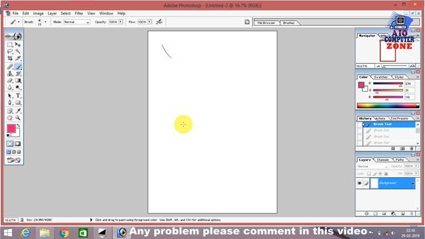Select the Lasso tool
The image size is (425, 239).
click(x=10, y=52)
